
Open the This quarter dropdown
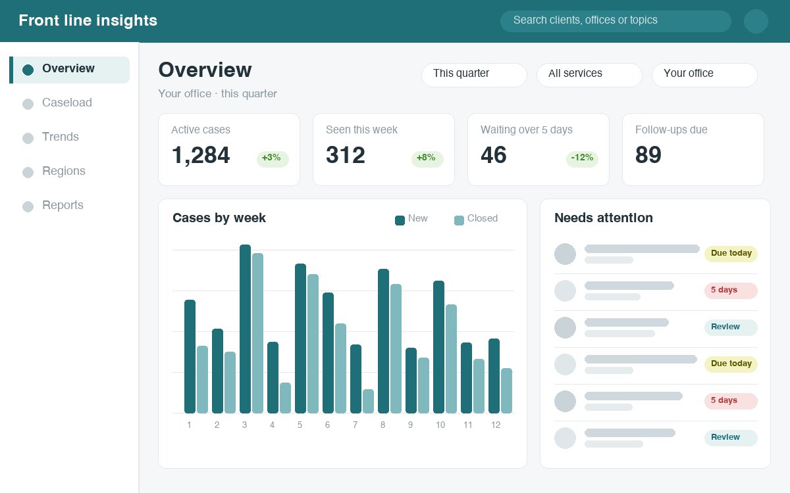pyautogui.click(x=474, y=75)
